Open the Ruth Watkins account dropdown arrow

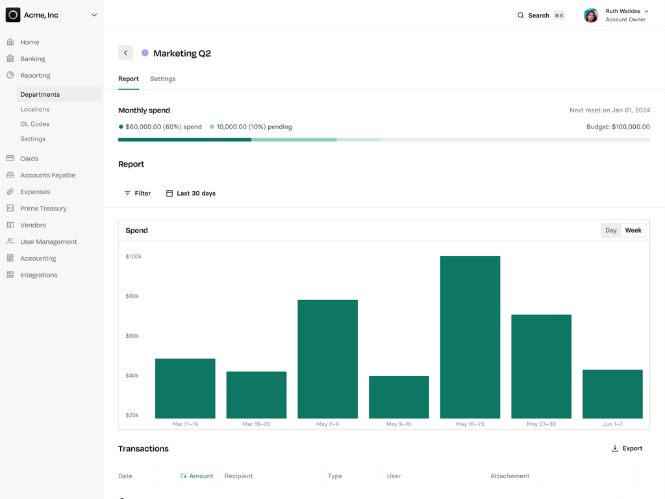tap(646, 12)
